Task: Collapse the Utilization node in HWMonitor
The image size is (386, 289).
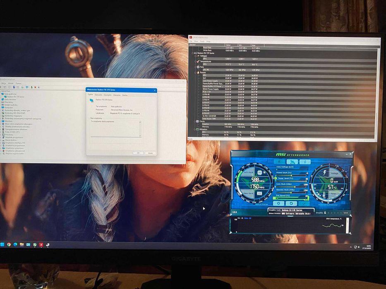Action: pos(194,130)
